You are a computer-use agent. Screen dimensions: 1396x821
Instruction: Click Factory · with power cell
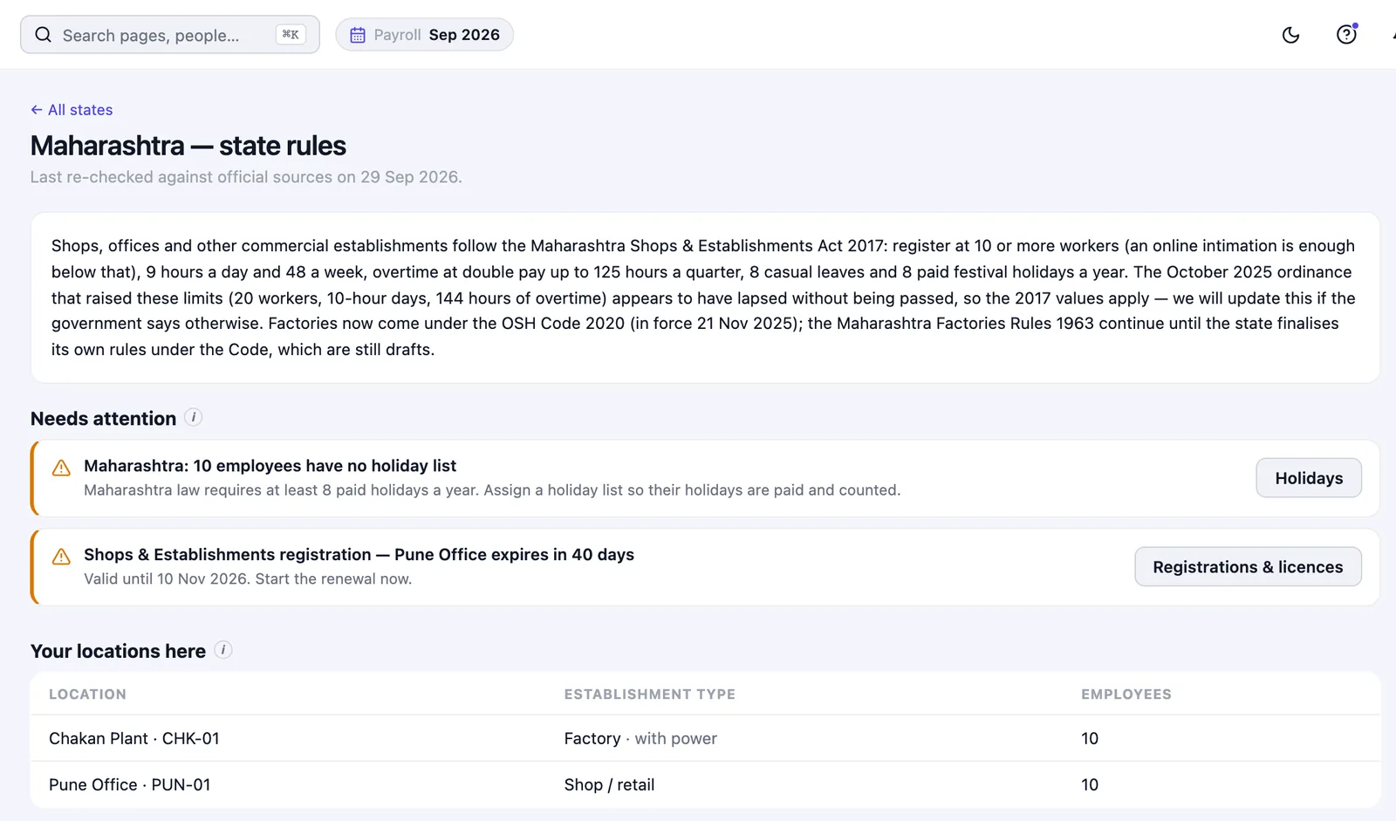tap(640, 738)
